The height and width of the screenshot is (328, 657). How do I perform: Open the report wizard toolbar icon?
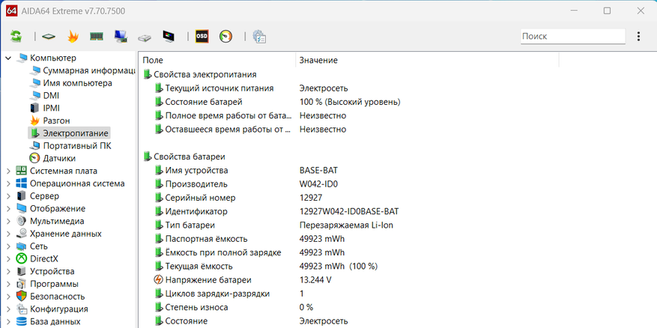coord(260,37)
